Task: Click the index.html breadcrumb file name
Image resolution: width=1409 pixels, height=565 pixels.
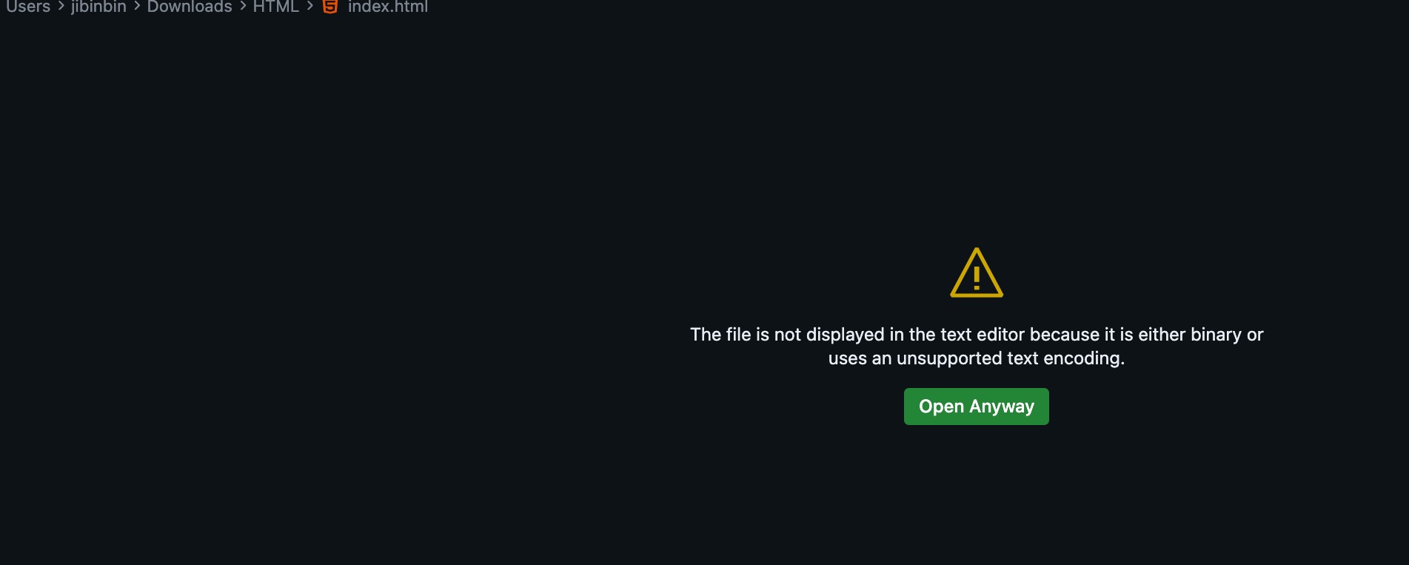Action: 388,7
